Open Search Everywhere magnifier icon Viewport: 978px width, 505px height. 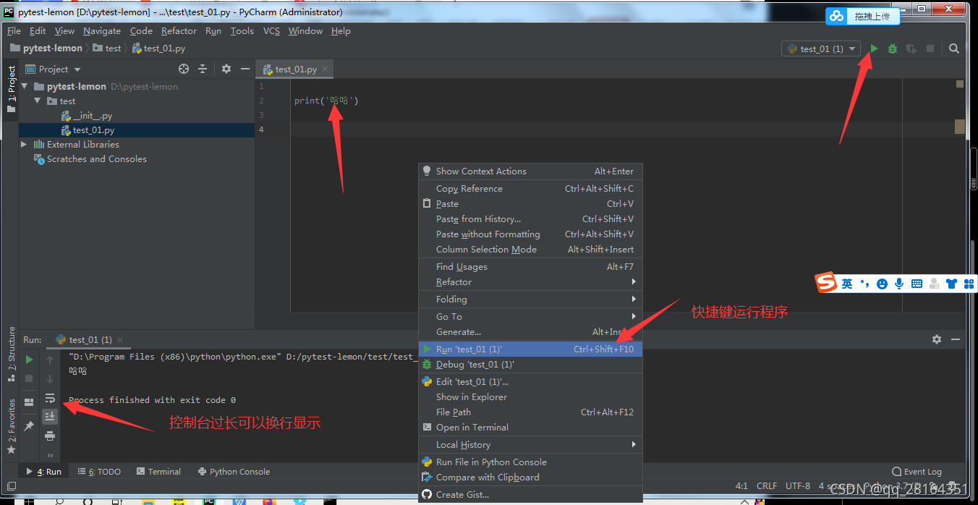point(953,48)
